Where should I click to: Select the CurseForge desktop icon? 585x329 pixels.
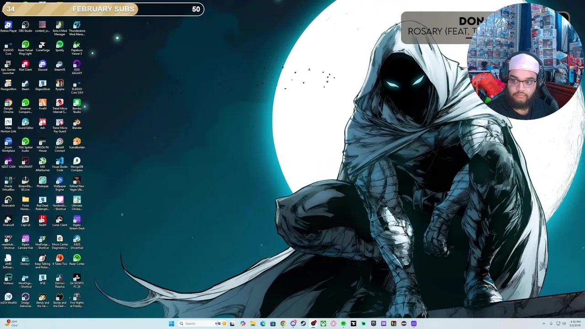[43, 47]
